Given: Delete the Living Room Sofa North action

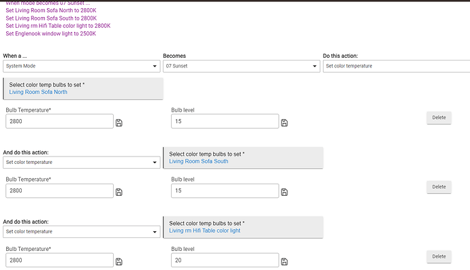Looking at the screenshot, I should pyautogui.click(x=439, y=118).
